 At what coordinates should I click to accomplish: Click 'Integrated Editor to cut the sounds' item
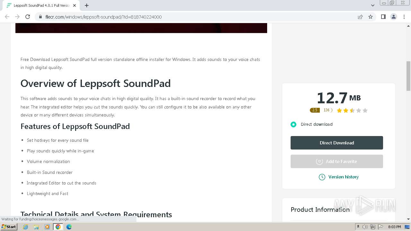[62, 183]
